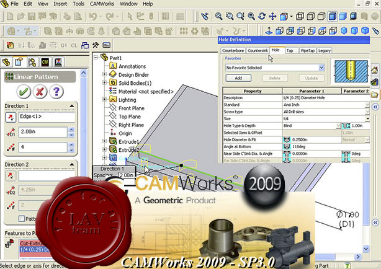Switch to the PipeTap tab
The width and height of the screenshot is (381, 269).
tap(307, 50)
